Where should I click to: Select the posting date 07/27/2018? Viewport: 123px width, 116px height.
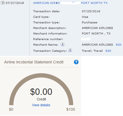[15, 3]
